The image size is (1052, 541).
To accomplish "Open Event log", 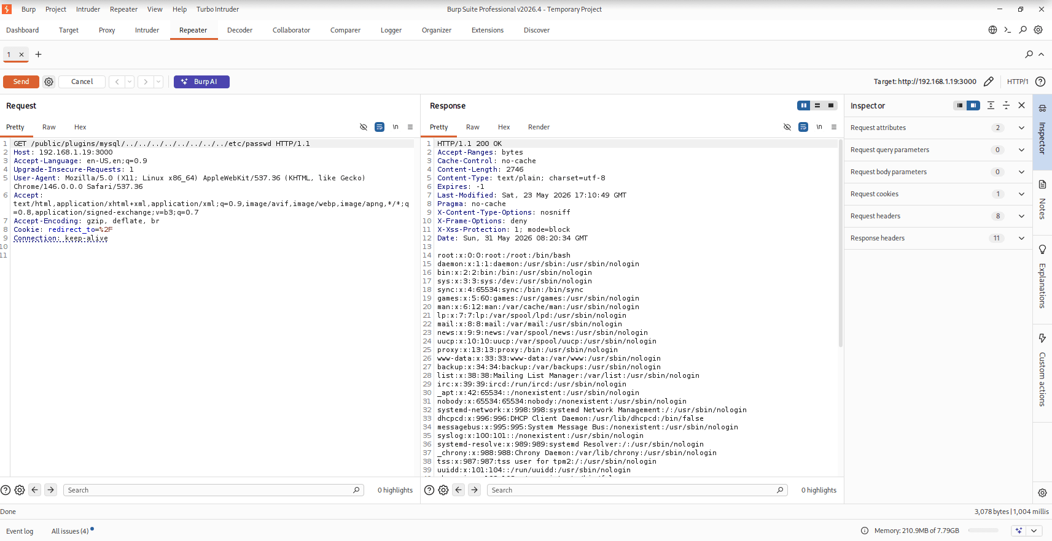I will (20, 531).
